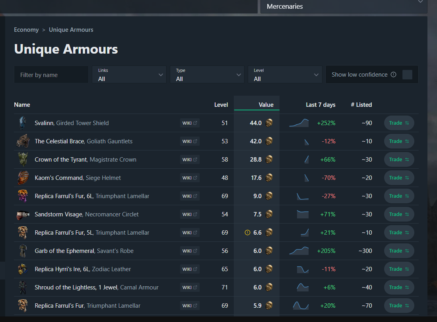Sort by Last 7 days column

[x=320, y=105]
